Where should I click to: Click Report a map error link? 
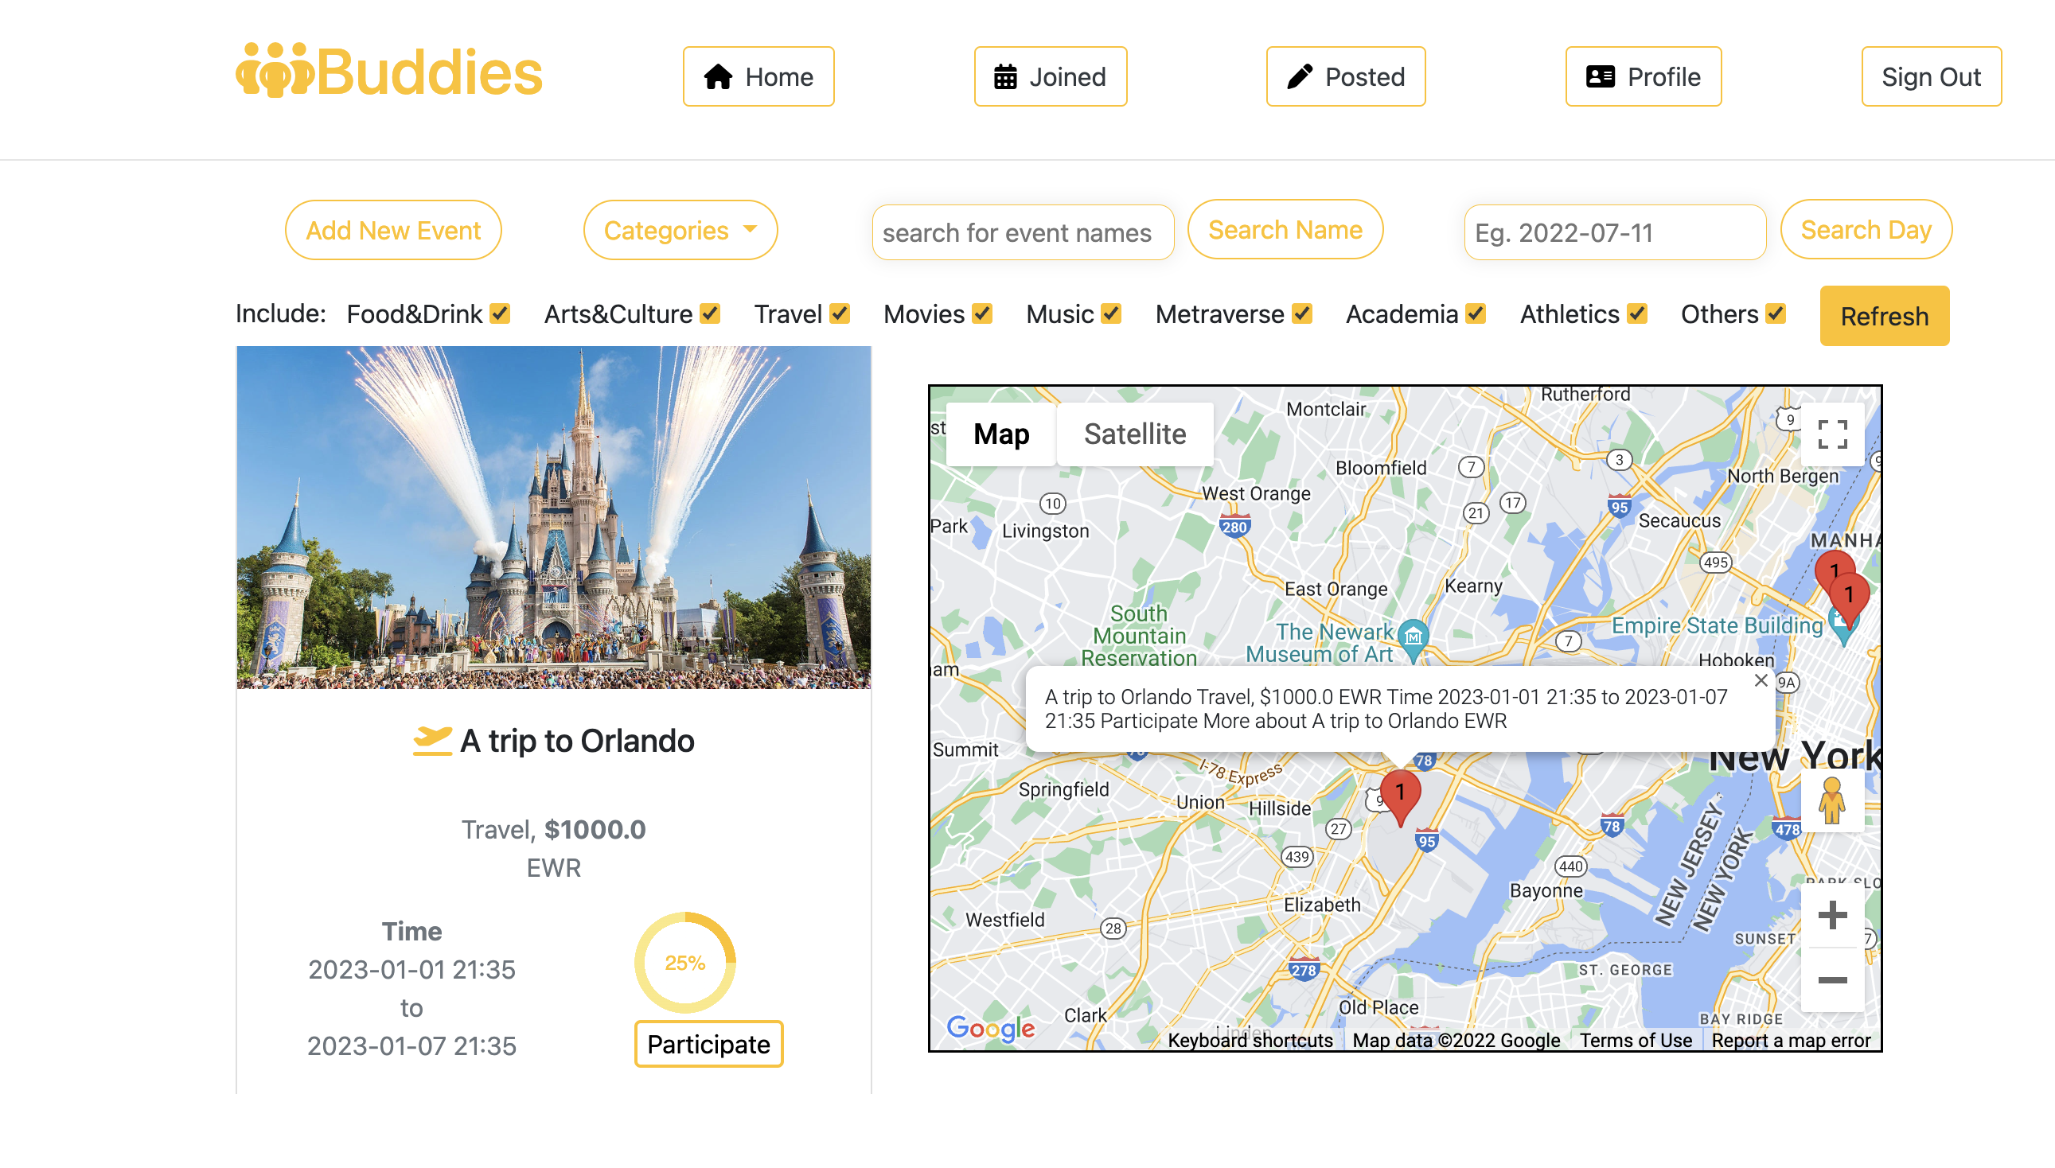click(1791, 1041)
